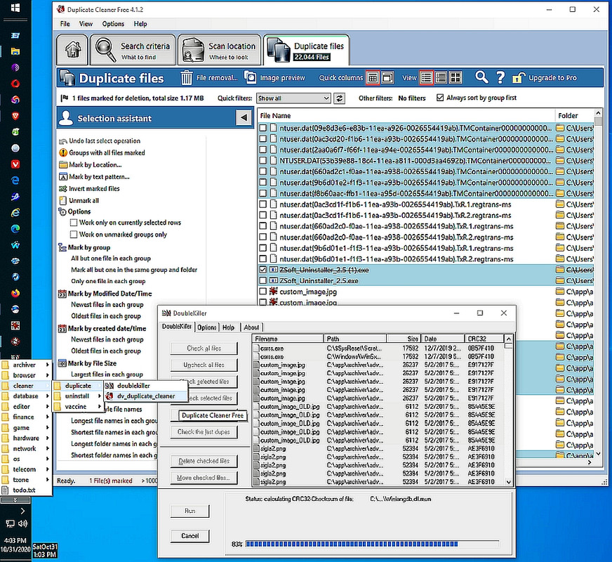This screenshot has height=562, width=612.
Task: Click Newest files under Modified Date/Time
Action: tap(107, 305)
